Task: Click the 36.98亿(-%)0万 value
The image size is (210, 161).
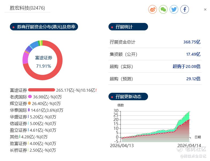Action: (47, 97)
